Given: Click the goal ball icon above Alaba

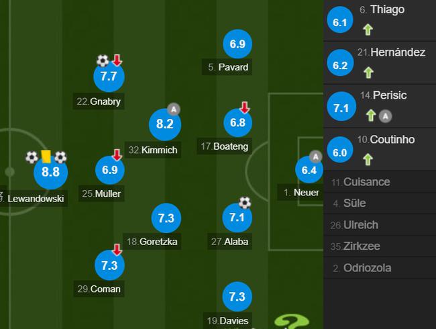Looking at the screenshot, I should pyautogui.click(x=245, y=203).
